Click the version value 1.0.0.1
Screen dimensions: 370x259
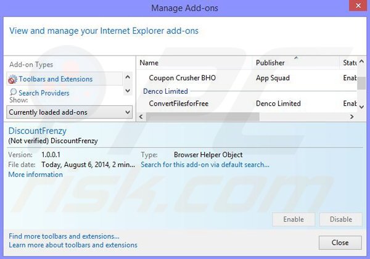coord(51,155)
